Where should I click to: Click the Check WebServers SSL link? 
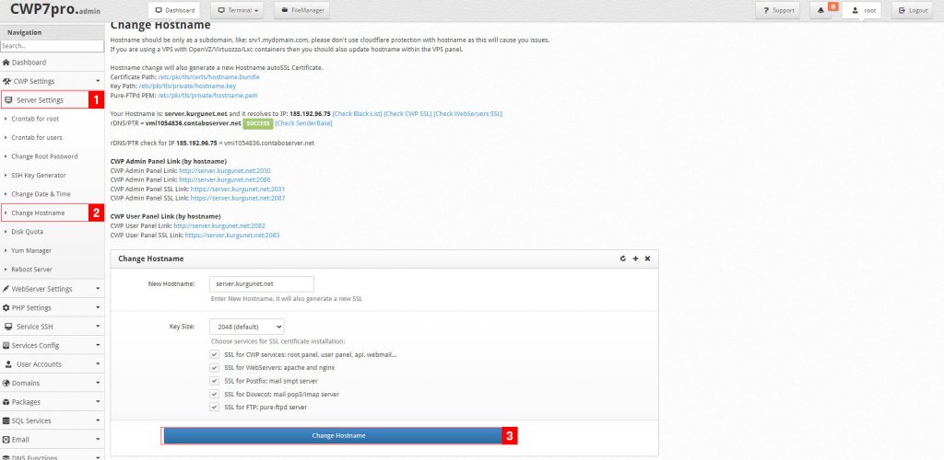click(467, 113)
